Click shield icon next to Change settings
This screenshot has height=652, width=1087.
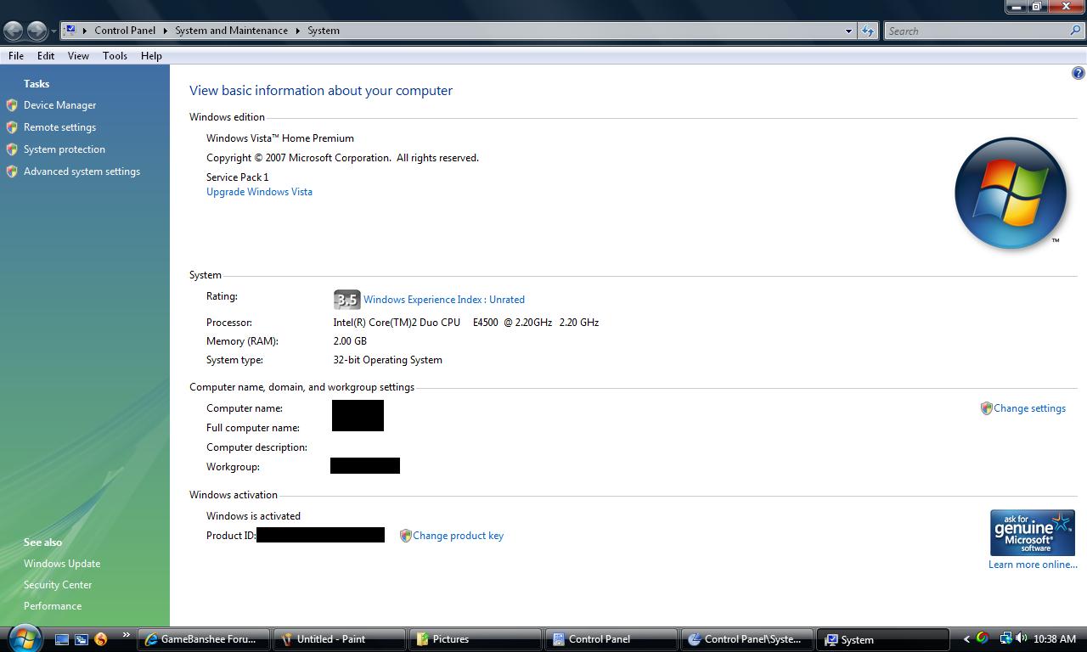[x=986, y=408]
